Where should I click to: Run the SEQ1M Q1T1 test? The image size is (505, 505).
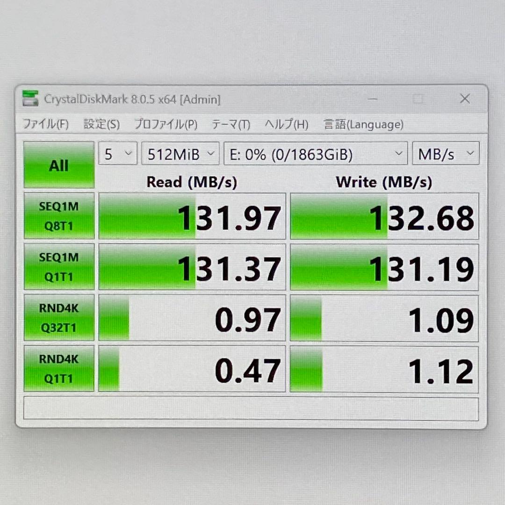point(59,266)
